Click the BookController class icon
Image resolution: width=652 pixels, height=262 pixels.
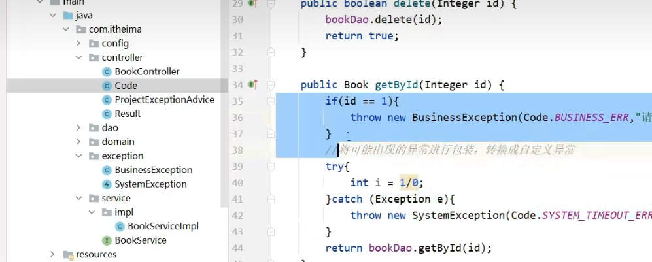(x=107, y=72)
